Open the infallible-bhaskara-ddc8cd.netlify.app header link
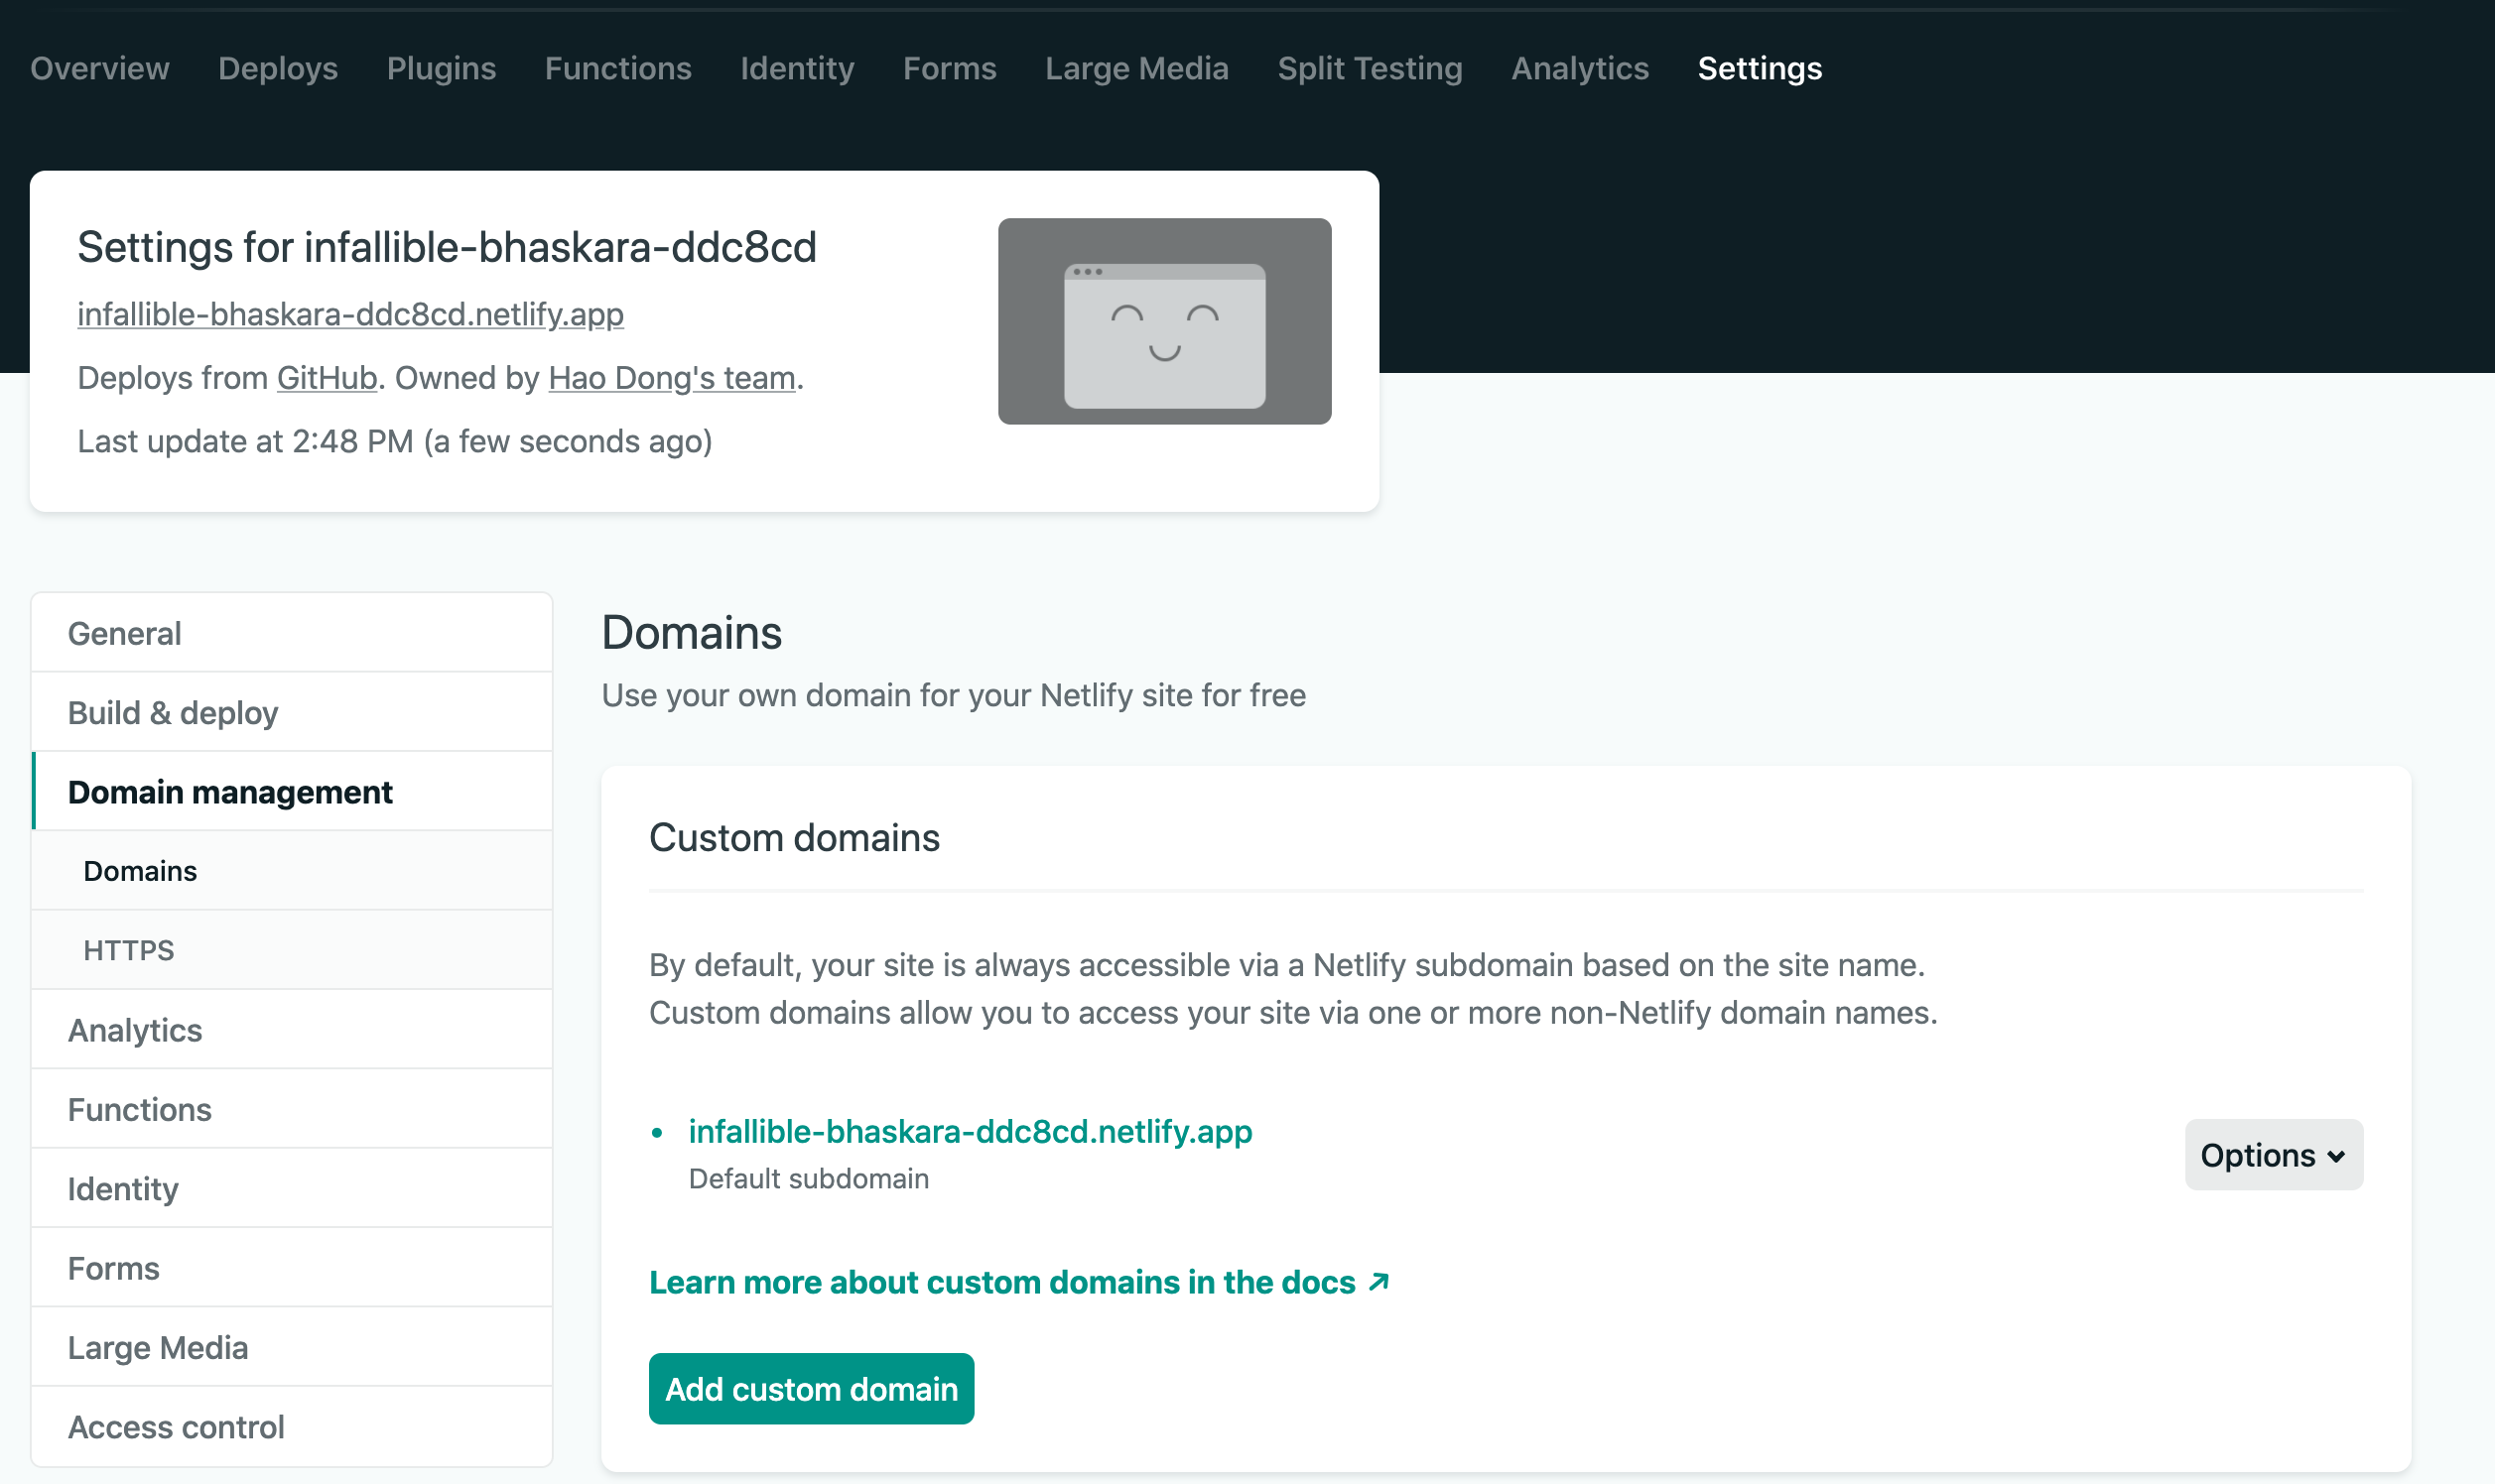Image resolution: width=2495 pixels, height=1484 pixels. point(350,314)
